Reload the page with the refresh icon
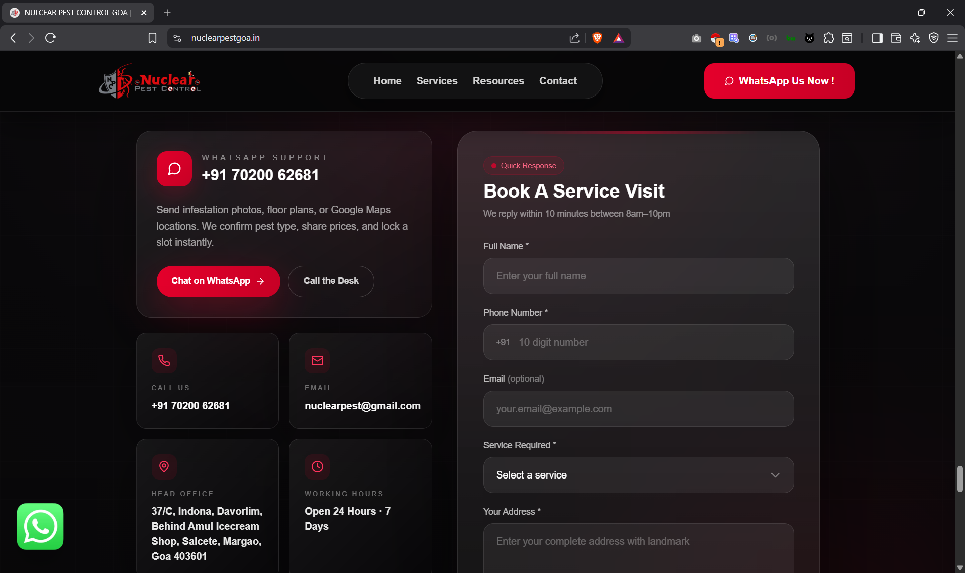This screenshot has width=965, height=573. point(50,38)
